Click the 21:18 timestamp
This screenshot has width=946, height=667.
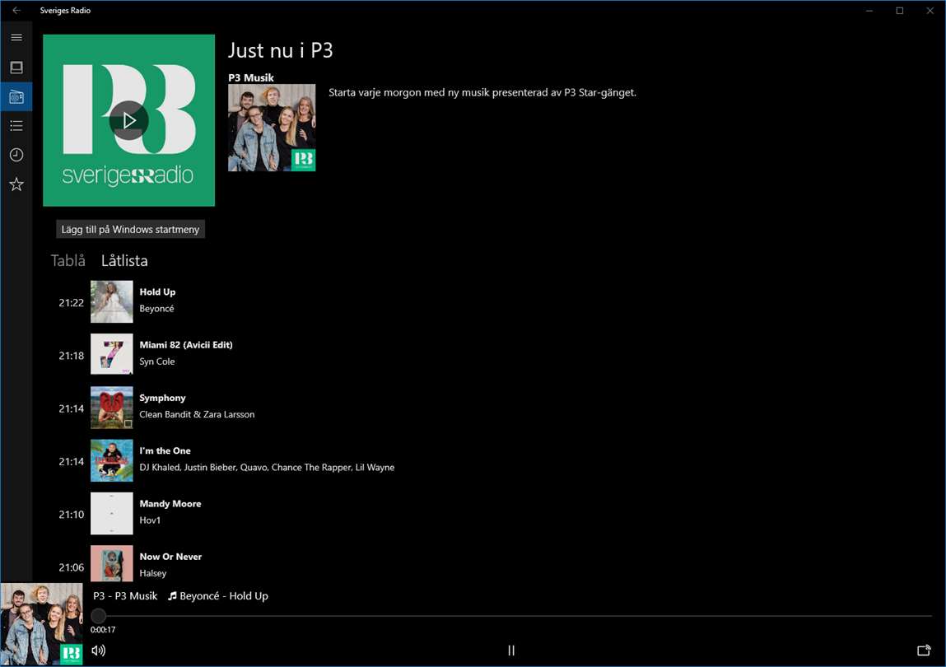(71, 356)
